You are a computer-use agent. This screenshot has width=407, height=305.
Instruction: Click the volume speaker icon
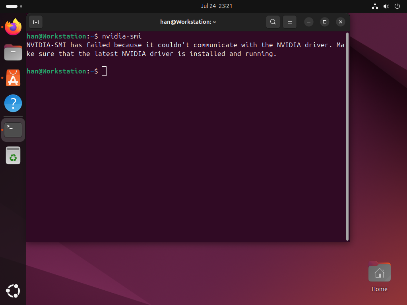(x=386, y=6)
